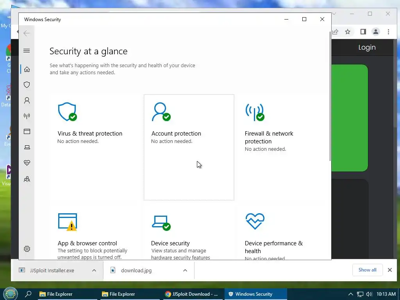Open App & browser control title

point(87,243)
